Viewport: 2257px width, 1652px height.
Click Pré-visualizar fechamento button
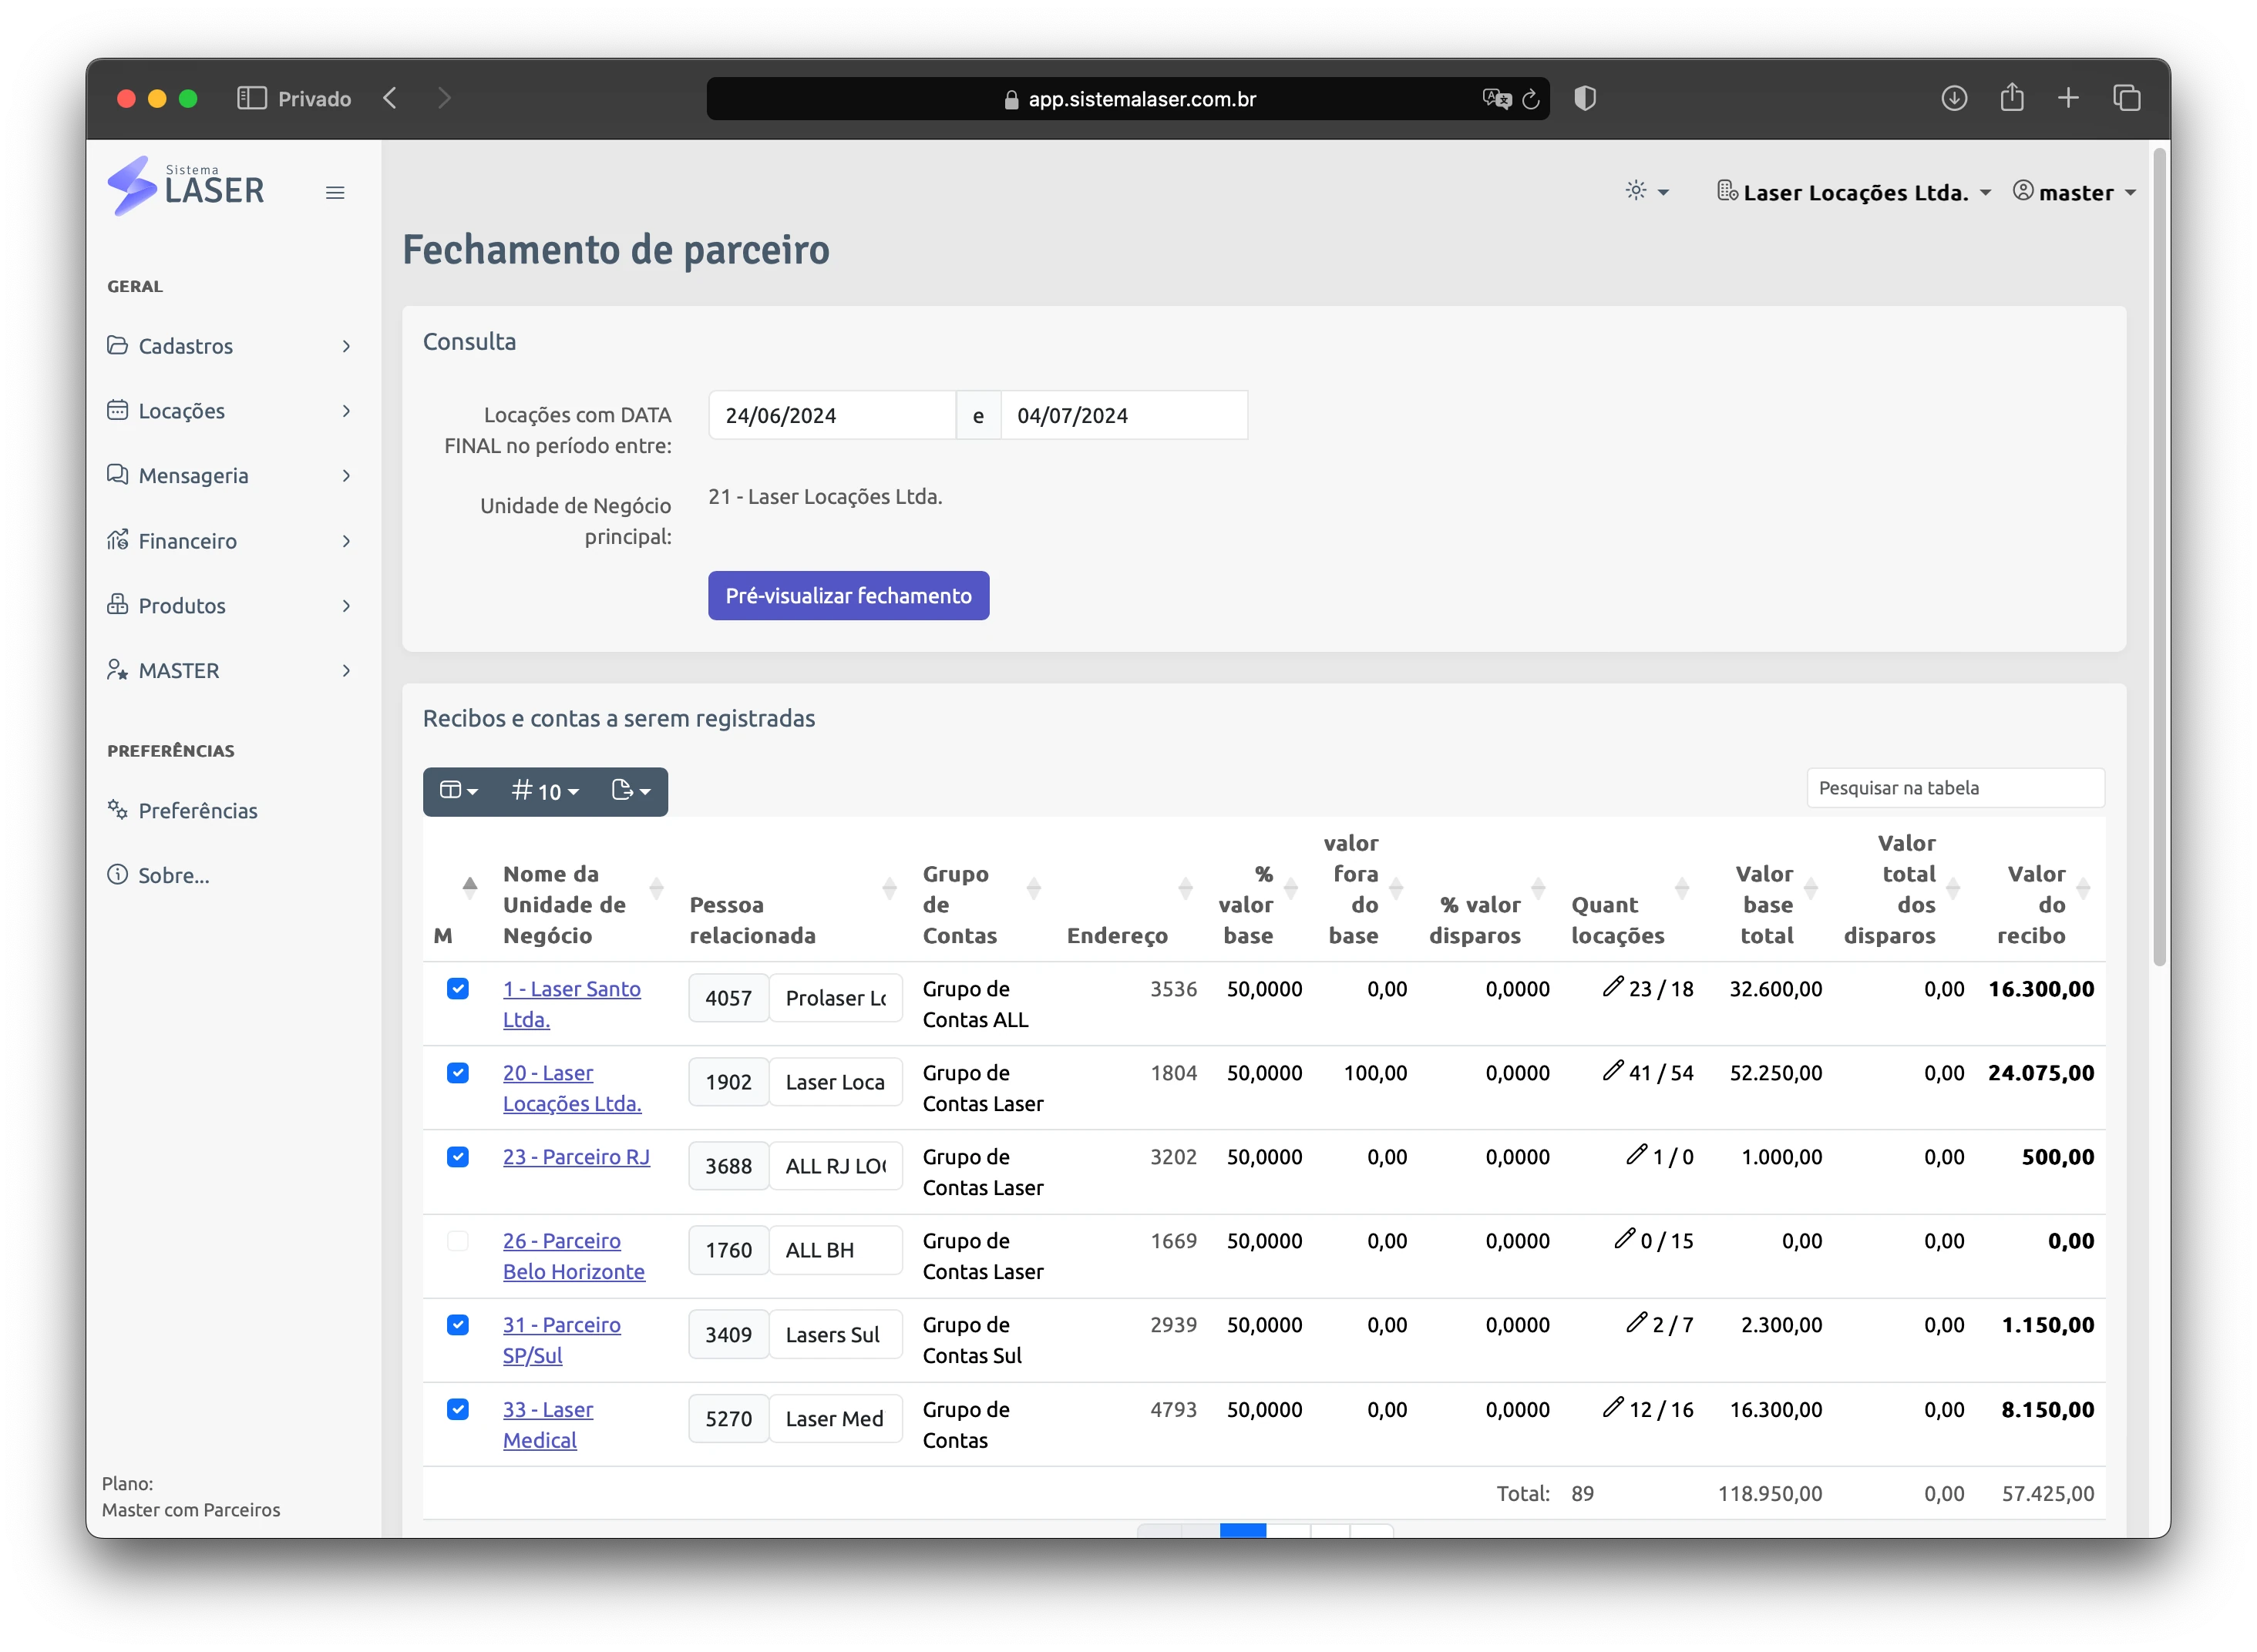coord(849,596)
